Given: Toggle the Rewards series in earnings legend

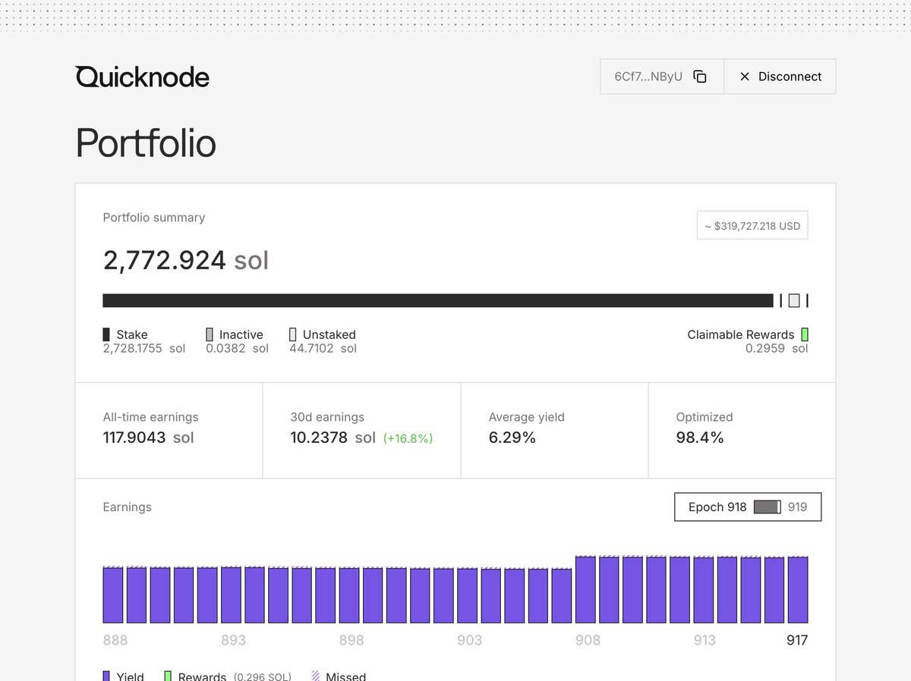Looking at the screenshot, I should click(202, 676).
